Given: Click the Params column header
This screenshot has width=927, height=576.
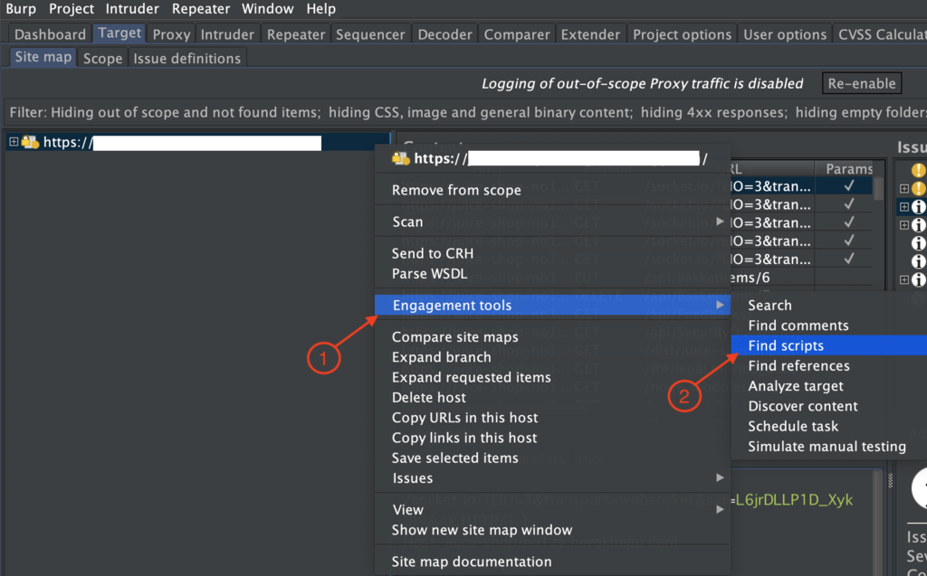Looking at the screenshot, I should [x=849, y=169].
